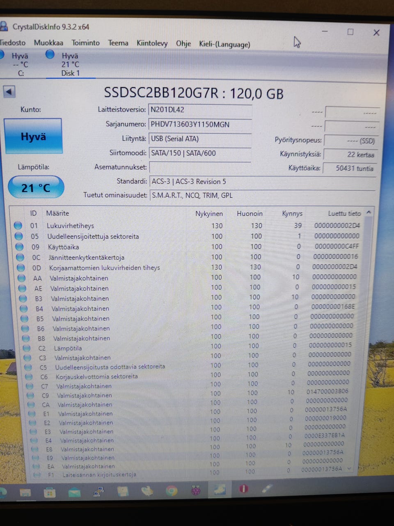Open the raspberry icon app in taskbar
The image size is (394, 526).
click(196, 490)
